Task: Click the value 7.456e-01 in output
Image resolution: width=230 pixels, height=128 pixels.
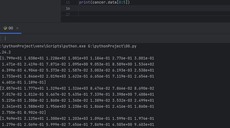Action: 78,125
